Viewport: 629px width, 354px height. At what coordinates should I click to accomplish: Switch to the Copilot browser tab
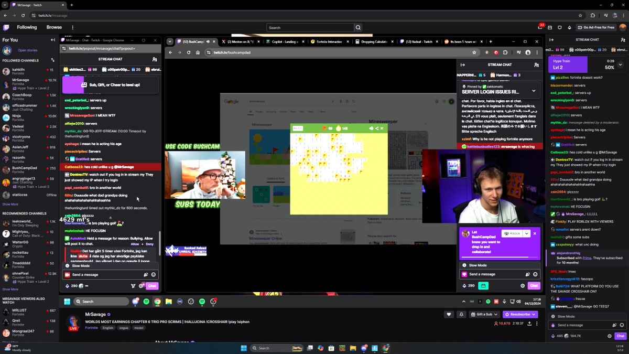tap(285, 41)
